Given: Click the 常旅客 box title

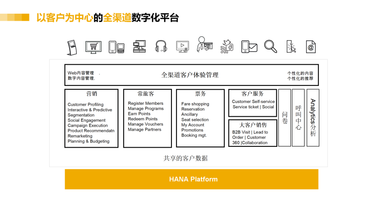Looking at the screenshot, I should [146, 94].
